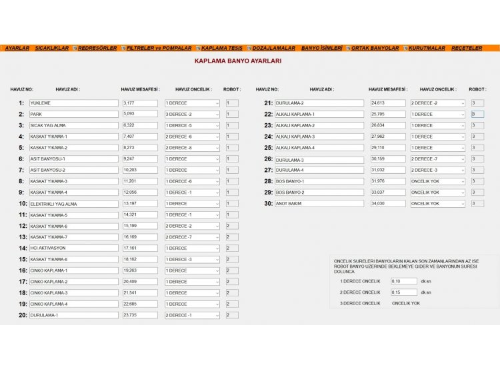Open the SICAKLIKLAR menu
The width and height of the screenshot is (500, 369).
pyautogui.click(x=51, y=49)
